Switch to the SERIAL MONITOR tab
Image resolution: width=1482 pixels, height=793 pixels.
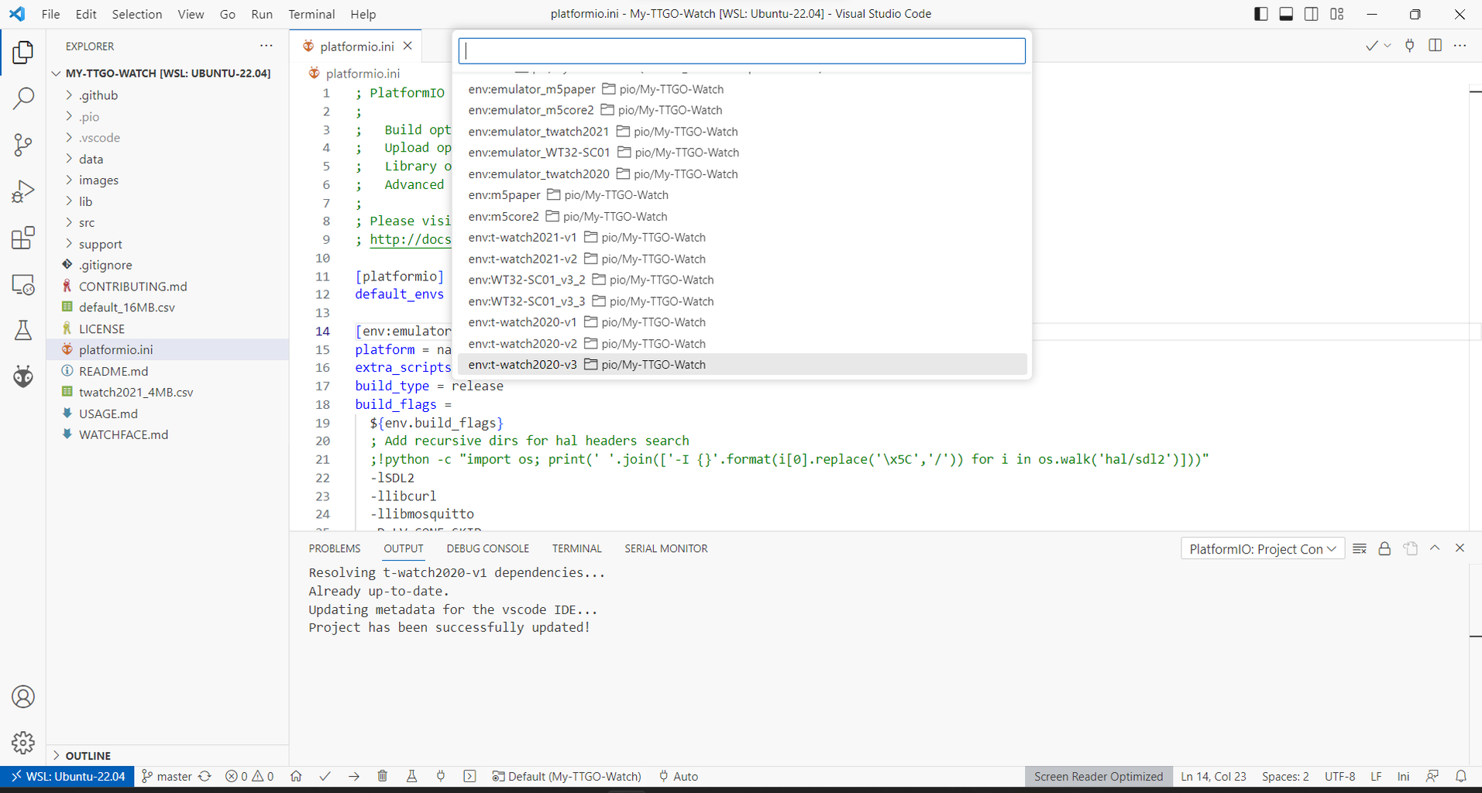click(x=665, y=548)
